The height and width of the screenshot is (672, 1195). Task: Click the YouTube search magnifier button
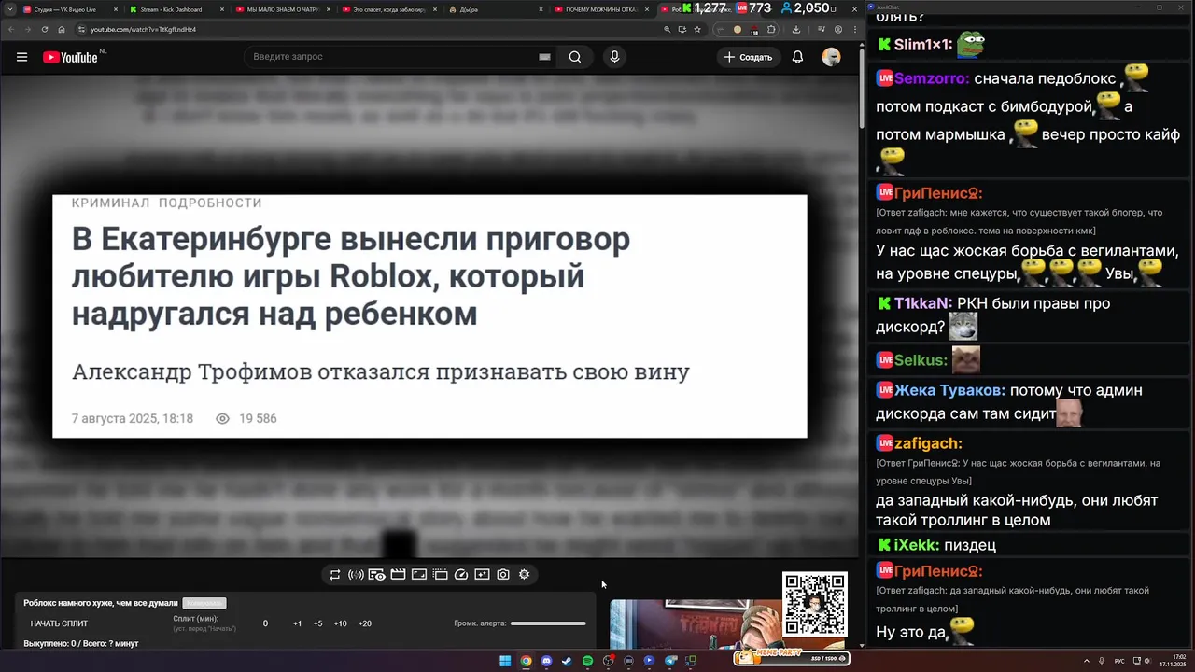(575, 57)
